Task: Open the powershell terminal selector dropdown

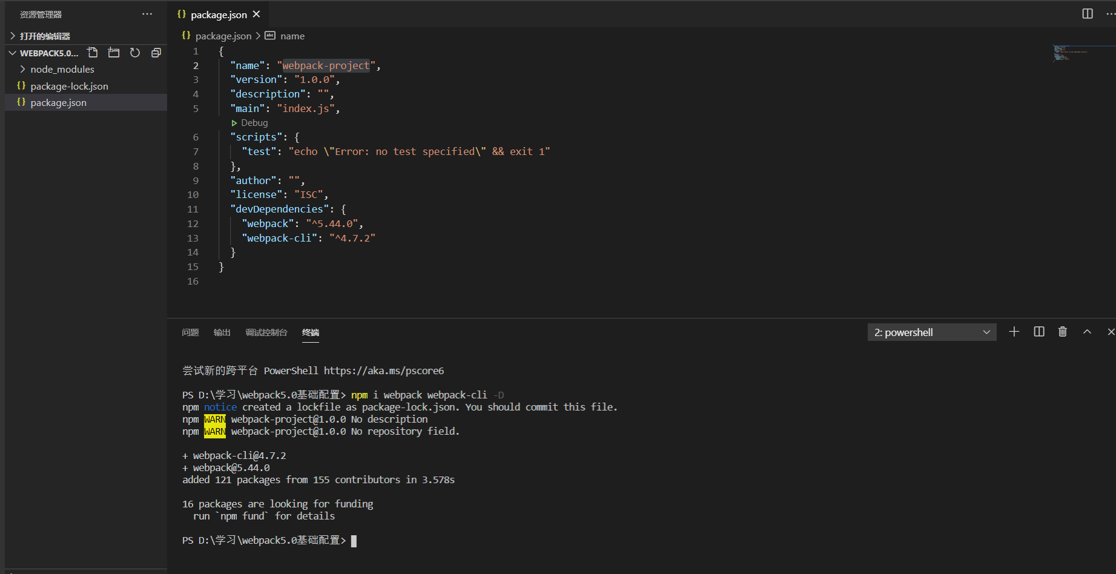Action: coord(932,332)
